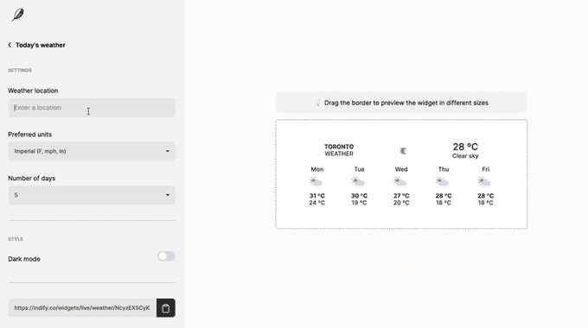Click Tuesday's partly cloudy forecast icon
Viewport: 588px width, 328px height.
click(x=359, y=182)
